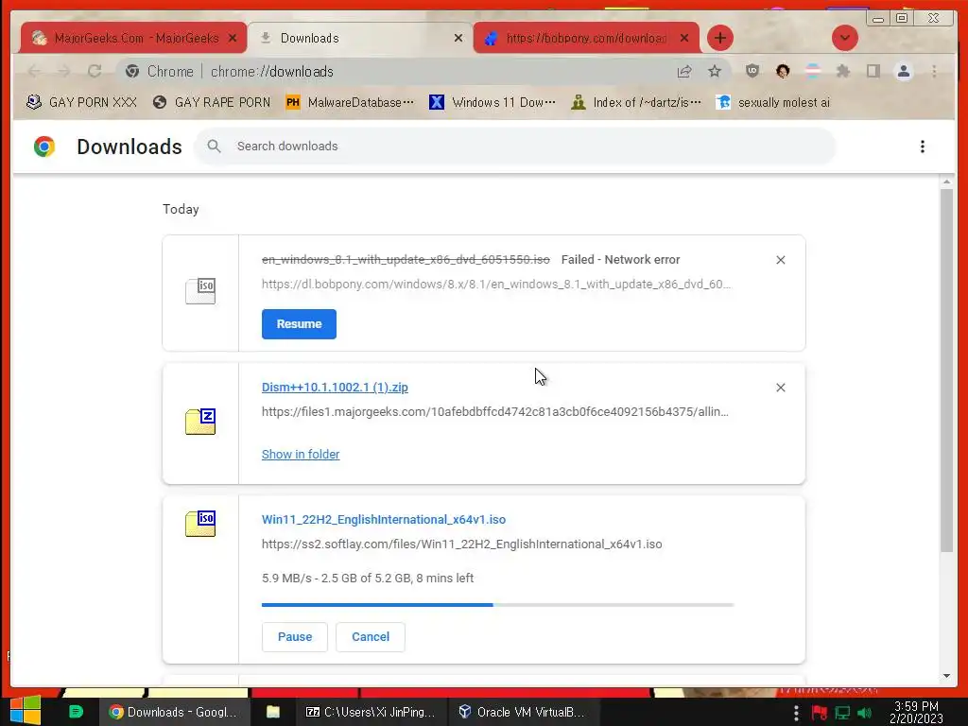Open the Downloads page more actions menu
Image resolution: width=968 pixels, height=726 pixels.
tap(923, 147)
